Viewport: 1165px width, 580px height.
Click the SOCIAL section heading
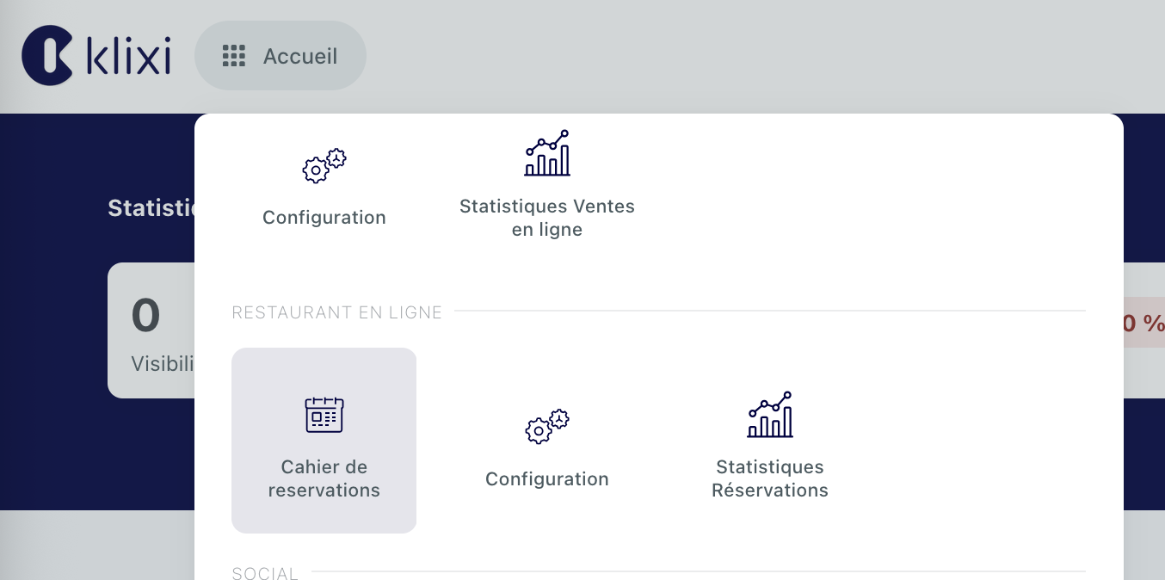(x=265, y=573)
